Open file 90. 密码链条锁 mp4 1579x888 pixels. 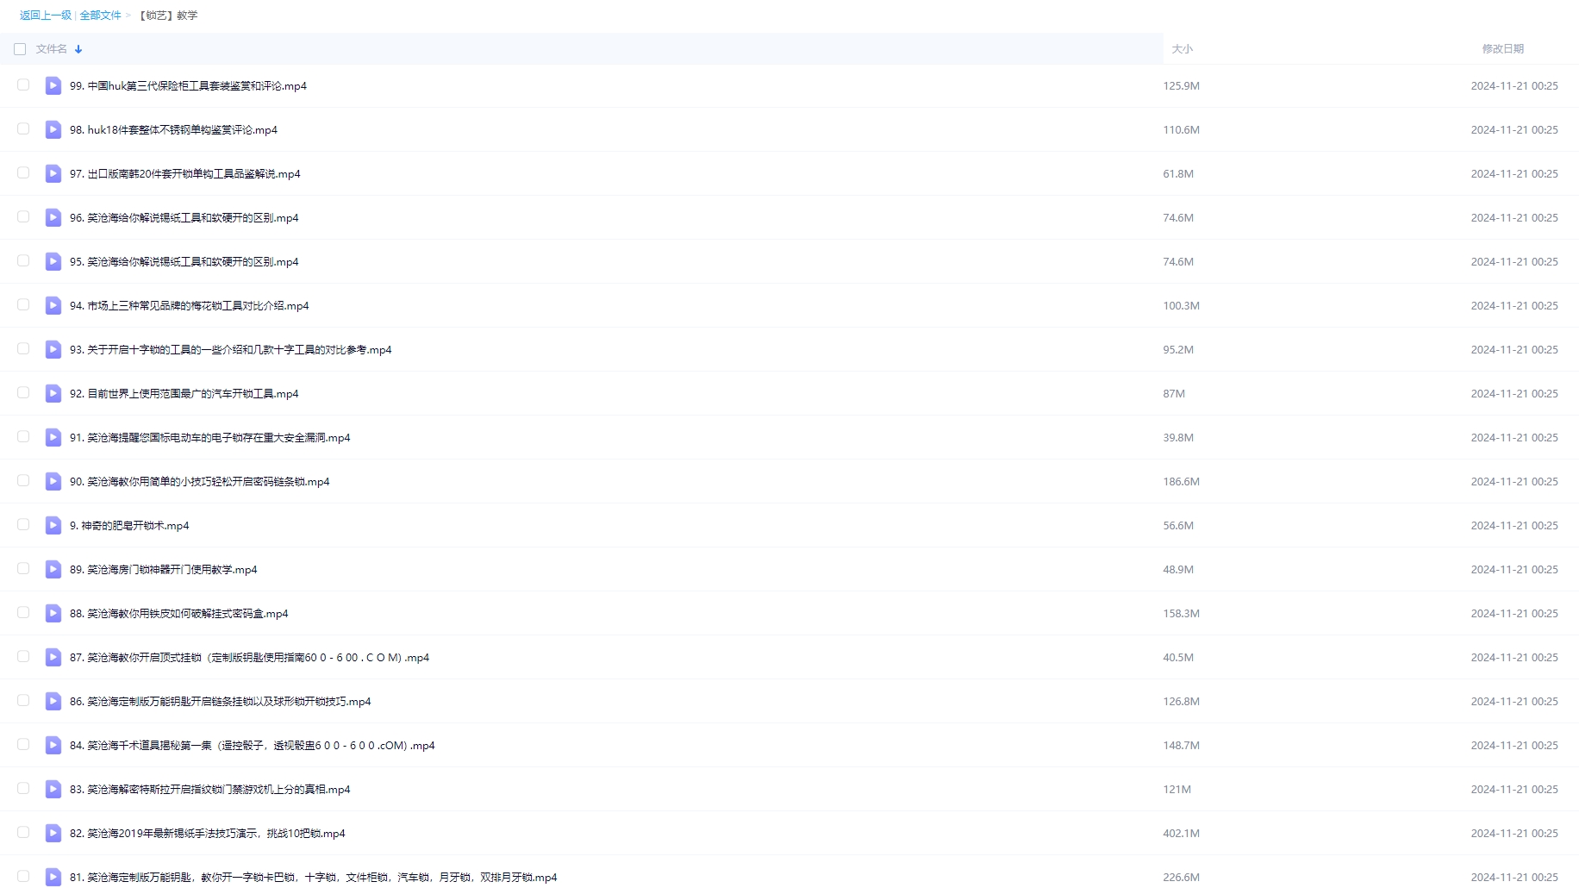(x=199, y=482)
